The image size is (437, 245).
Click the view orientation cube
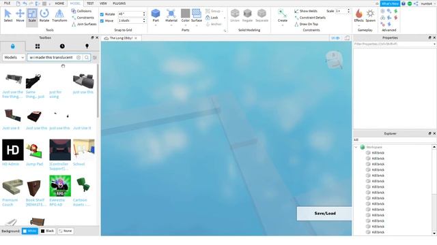(334, 59)
